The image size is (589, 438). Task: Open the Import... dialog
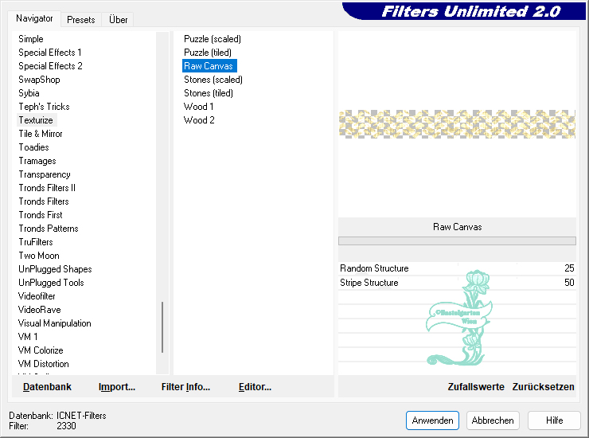[117, 387]
